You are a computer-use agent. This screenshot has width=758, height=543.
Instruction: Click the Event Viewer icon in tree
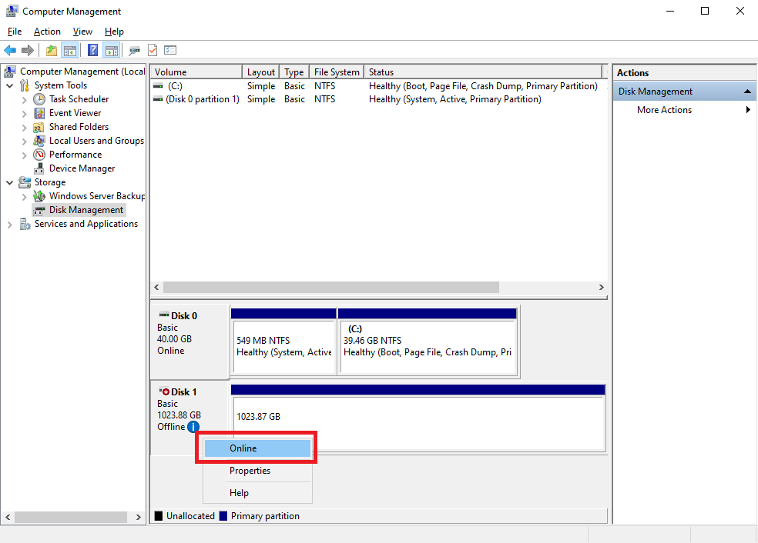(x=40, y=113)
